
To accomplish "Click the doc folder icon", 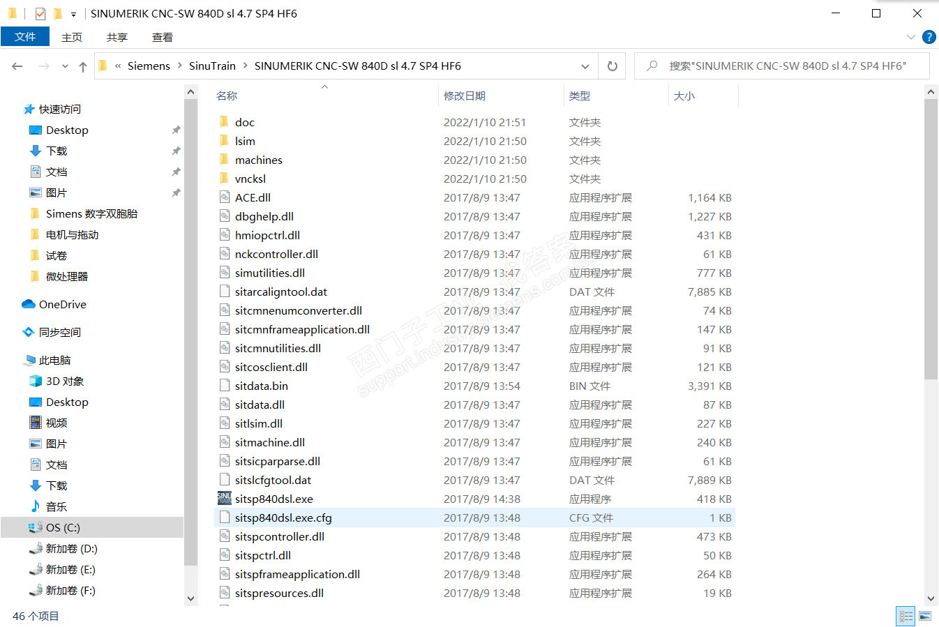I will 224,122.
